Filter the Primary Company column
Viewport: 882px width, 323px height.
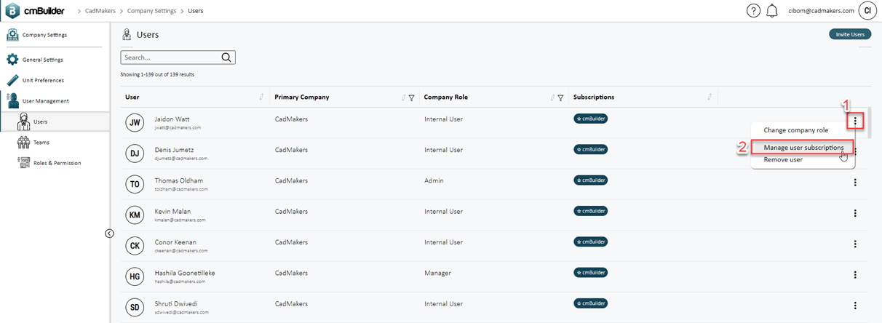click(x=411, y=97)
